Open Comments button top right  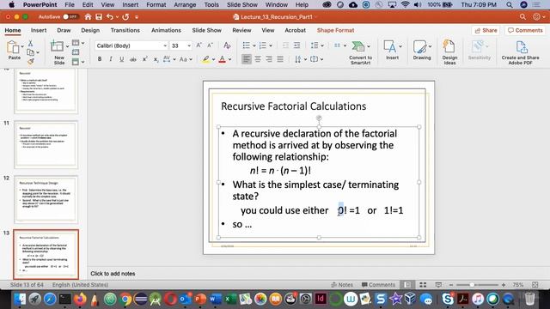525,30
